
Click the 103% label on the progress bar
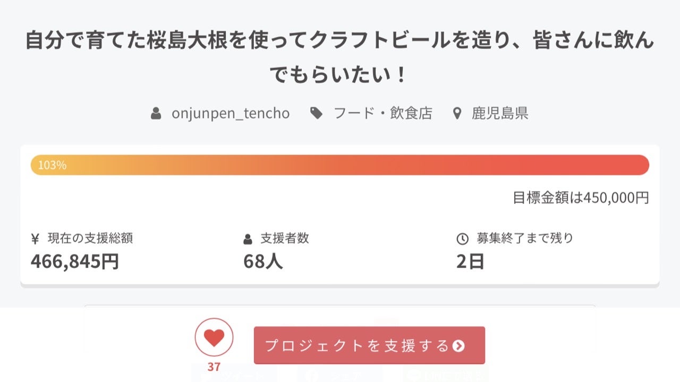(52, 165)
